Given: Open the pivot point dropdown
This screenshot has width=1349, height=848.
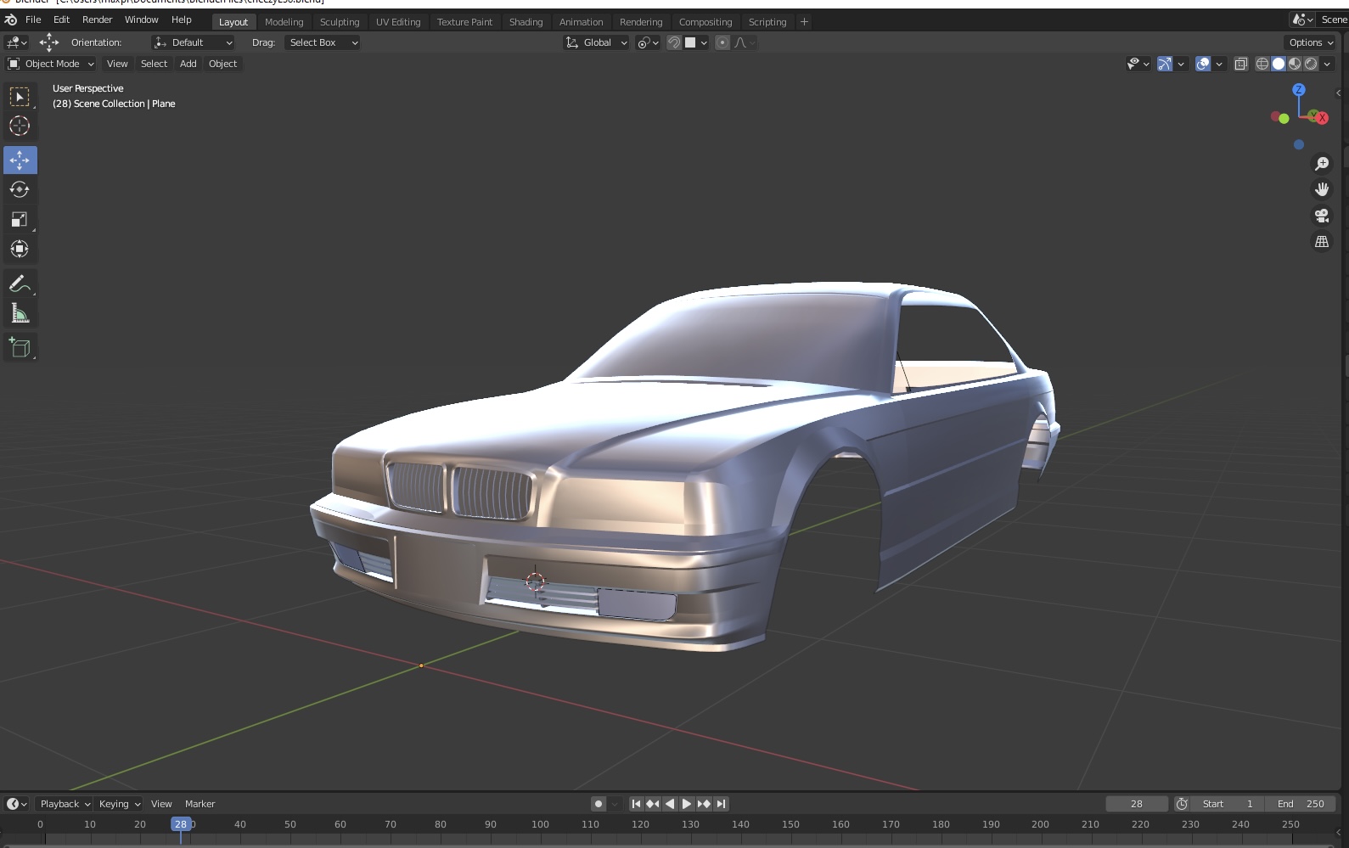Looking at the screenshot, I should click(649, 42).
